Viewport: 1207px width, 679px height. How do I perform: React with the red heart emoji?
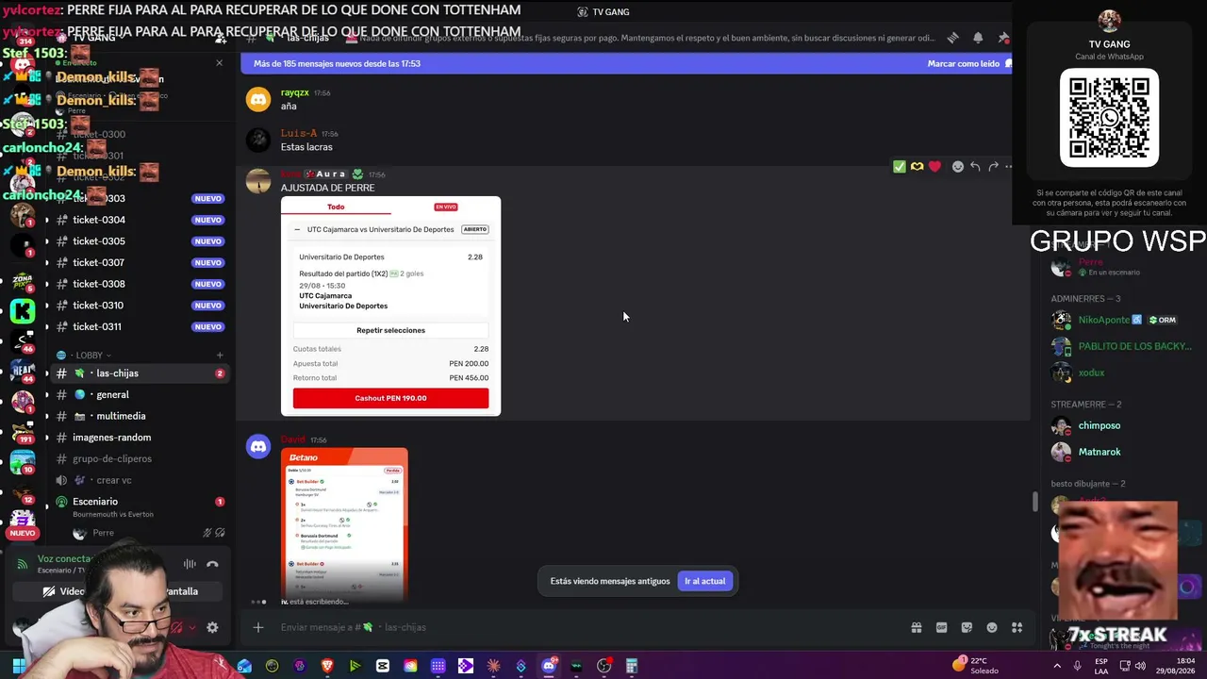click(x=934, y=167)
